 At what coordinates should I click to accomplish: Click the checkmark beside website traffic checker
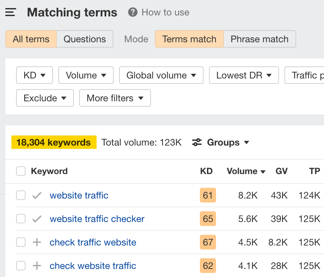(x=37, y=219)
